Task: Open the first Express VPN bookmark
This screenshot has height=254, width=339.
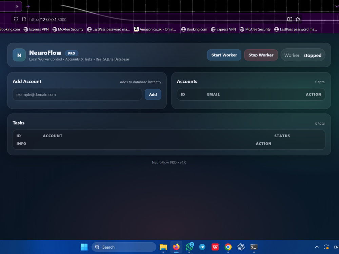Action: tap(36, 29)
